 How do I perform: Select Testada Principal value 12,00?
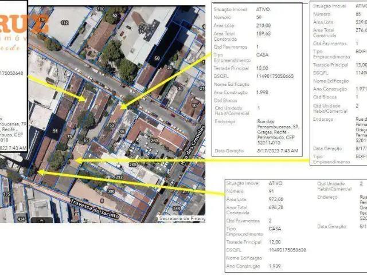[275, 242]
